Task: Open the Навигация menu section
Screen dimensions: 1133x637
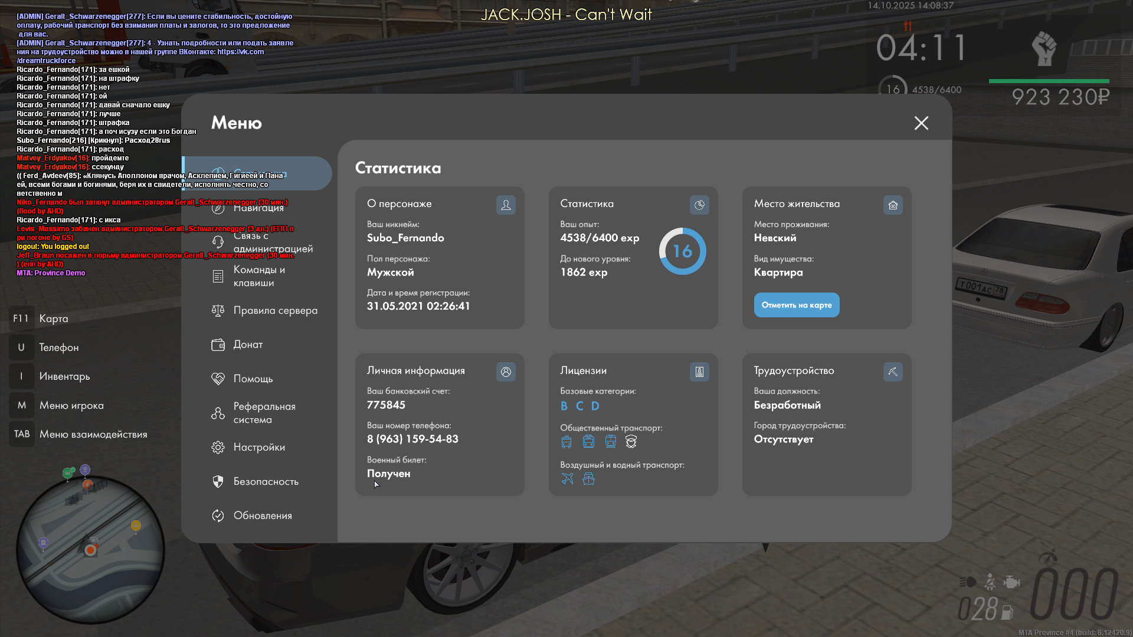Action: coord(258,208)
